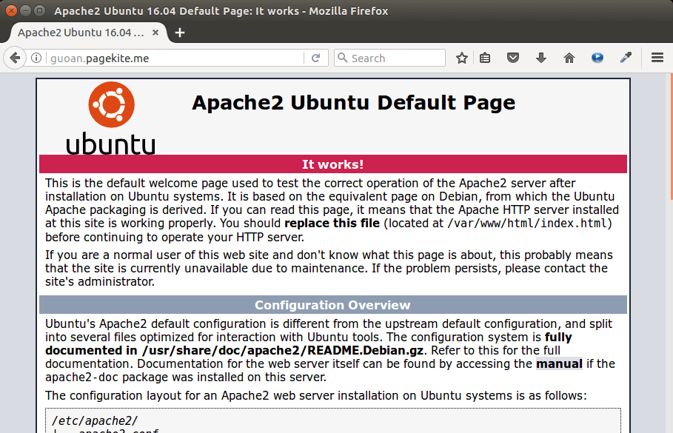
Task: Click the Ubuntu logo image
Action: tap(111, 118)
